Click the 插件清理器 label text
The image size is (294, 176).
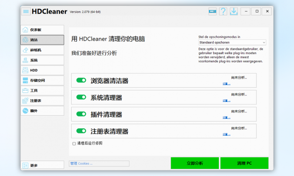coord(106,114)
